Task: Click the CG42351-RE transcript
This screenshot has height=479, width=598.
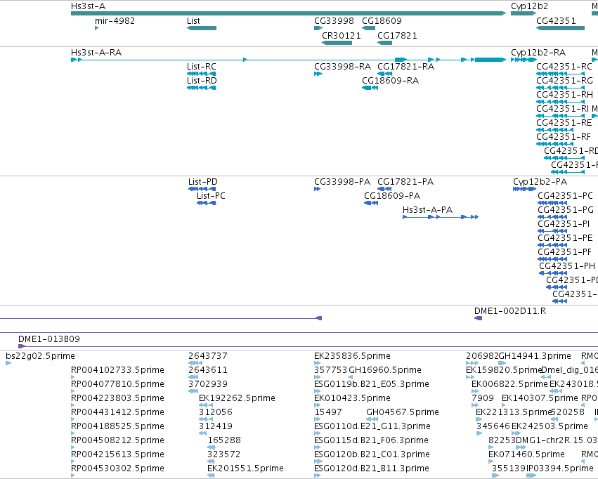Action: click(554, 130)
